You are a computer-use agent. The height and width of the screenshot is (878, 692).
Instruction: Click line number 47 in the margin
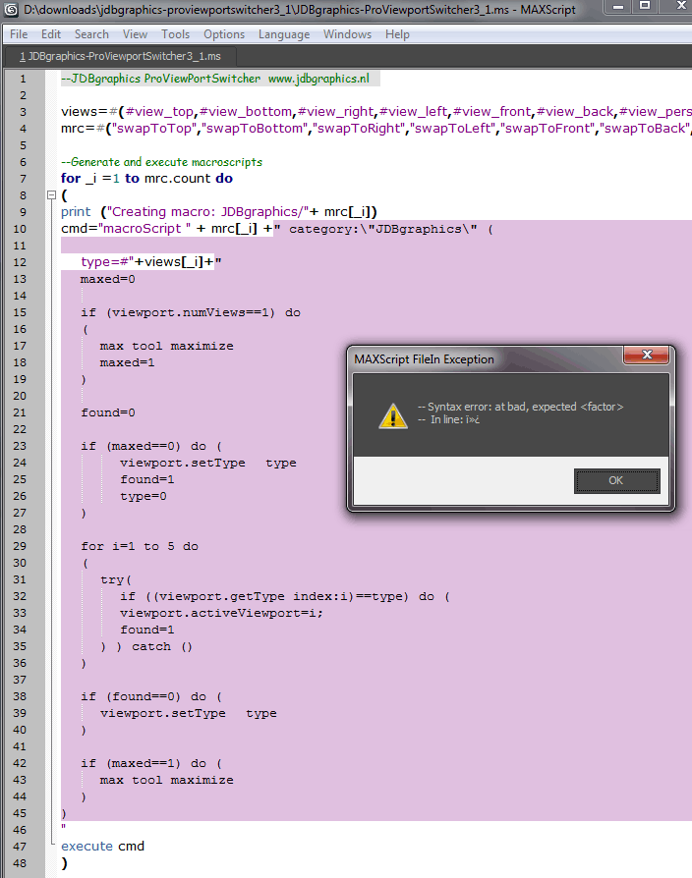tap(20, 847)
